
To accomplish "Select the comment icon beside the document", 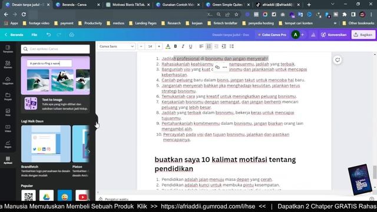I will [x=338, y=59].
